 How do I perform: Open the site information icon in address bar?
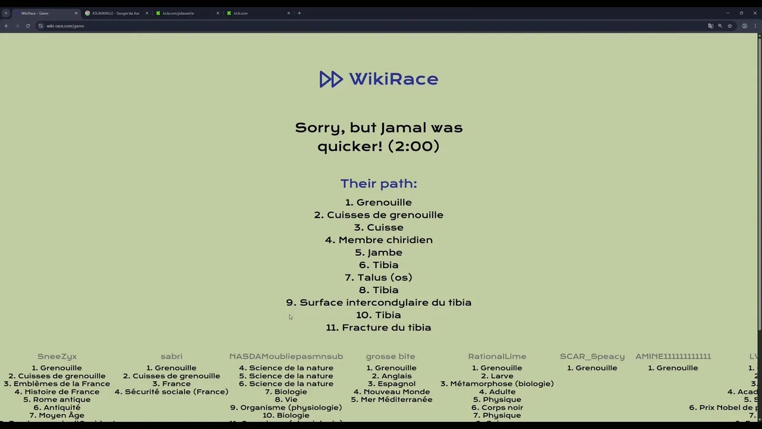[40, 26]
